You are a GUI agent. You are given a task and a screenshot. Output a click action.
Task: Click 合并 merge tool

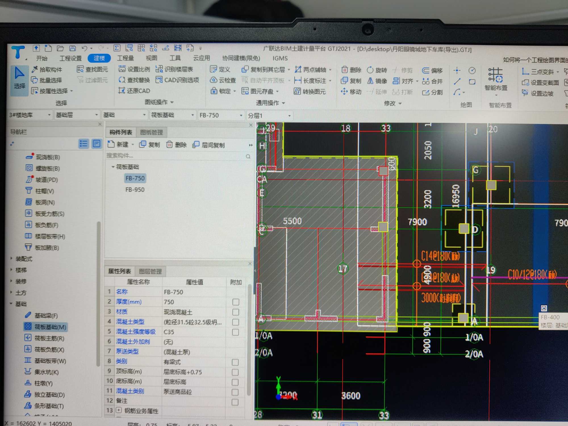pos(433,82)
